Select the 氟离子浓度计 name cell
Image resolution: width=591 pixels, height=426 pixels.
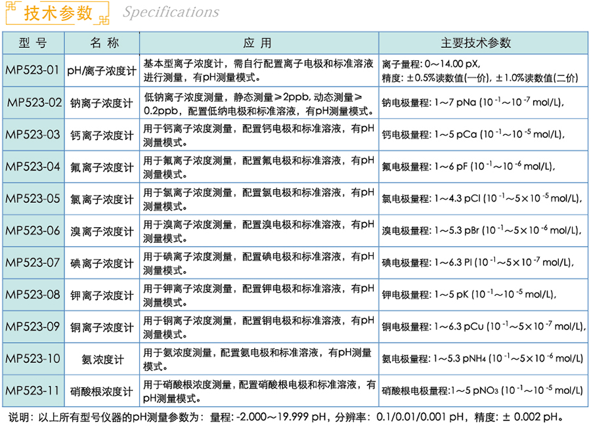click(102, 167)
